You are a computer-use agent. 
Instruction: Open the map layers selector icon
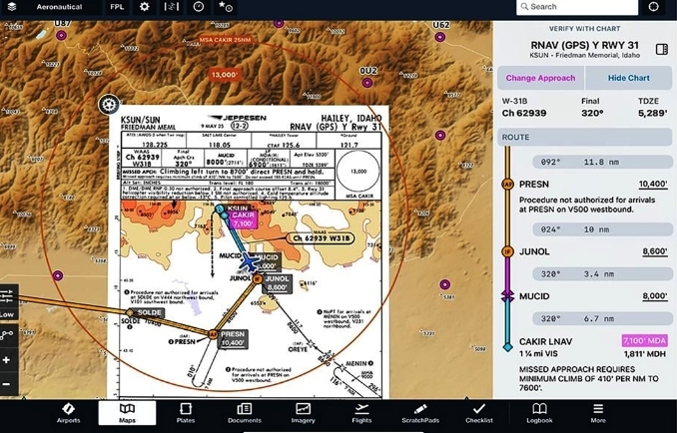click(x=12, y=7)
